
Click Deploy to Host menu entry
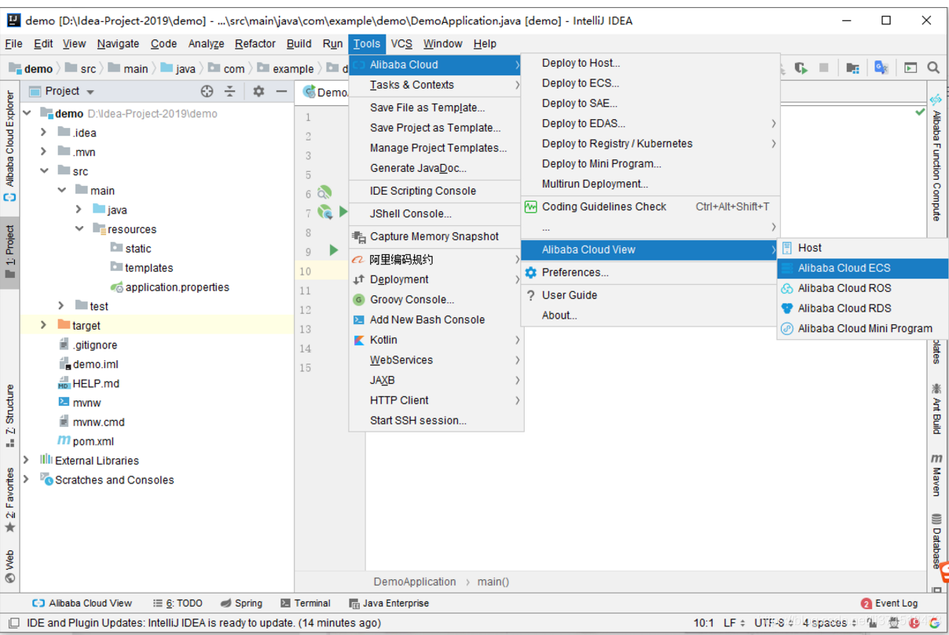pos(650,63)
